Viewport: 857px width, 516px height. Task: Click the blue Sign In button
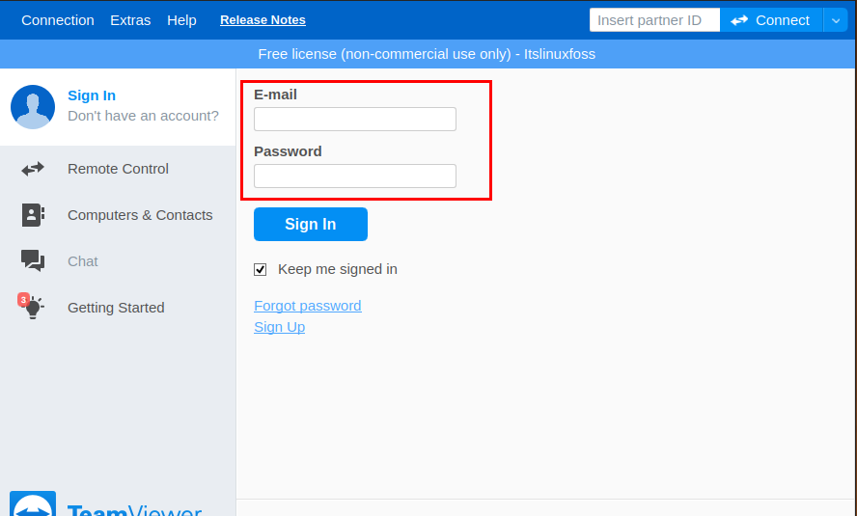[x=311, y=224]
